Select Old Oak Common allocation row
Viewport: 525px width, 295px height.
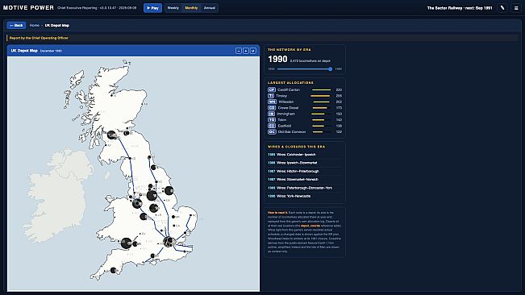(x=305, y=131)
